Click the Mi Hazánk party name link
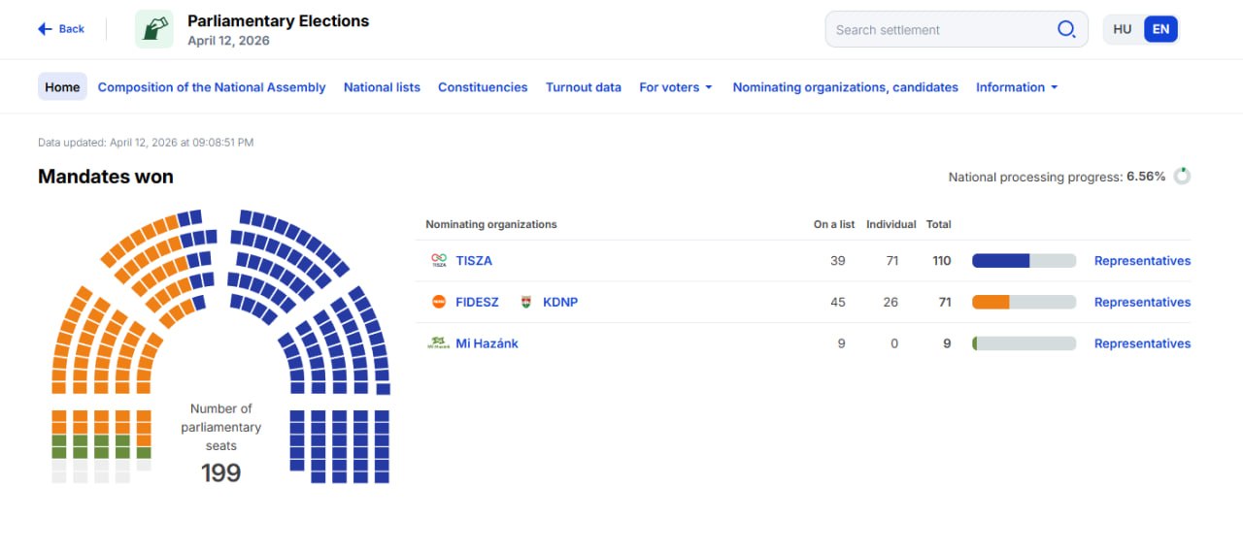 coord(487,343)
